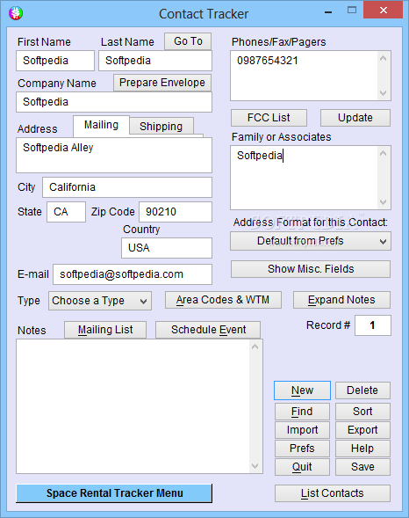The image size is (409, 518).
Task: Click up arrow in Notes scrollbar
Action: pyautogui.click(x=255, y=347)
